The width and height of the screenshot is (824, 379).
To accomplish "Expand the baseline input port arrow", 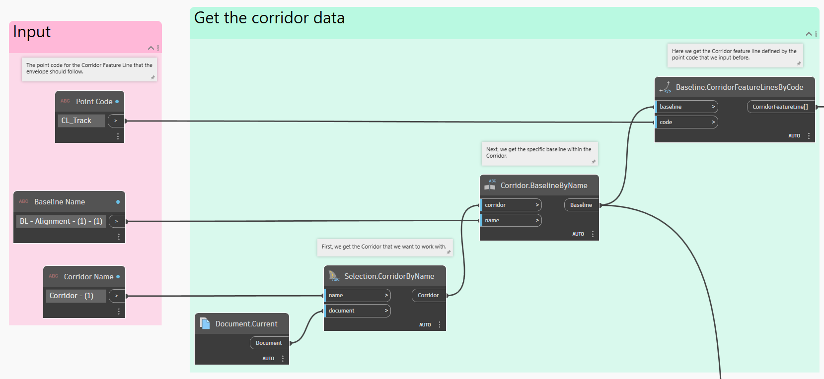I will click(x=713, y=107).
